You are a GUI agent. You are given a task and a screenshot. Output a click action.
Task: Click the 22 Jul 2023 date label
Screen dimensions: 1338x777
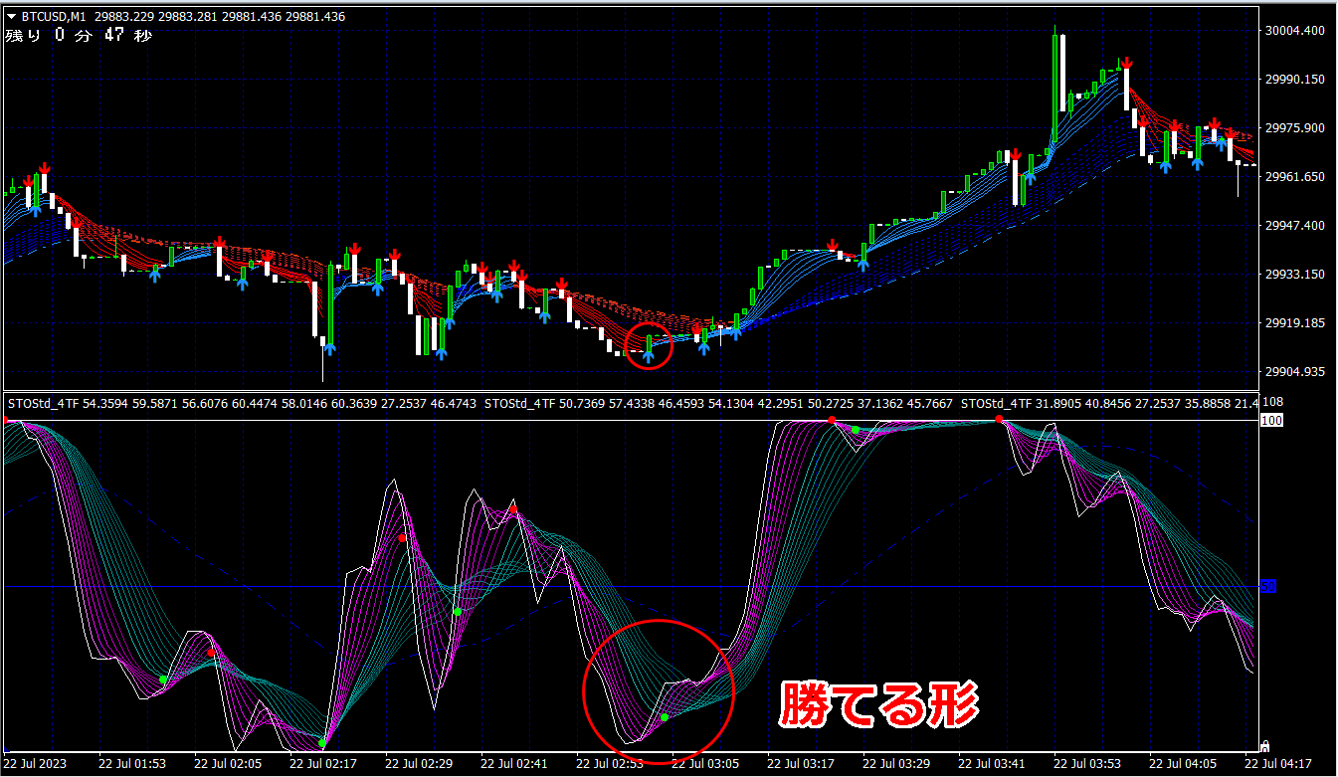[36, 764]
